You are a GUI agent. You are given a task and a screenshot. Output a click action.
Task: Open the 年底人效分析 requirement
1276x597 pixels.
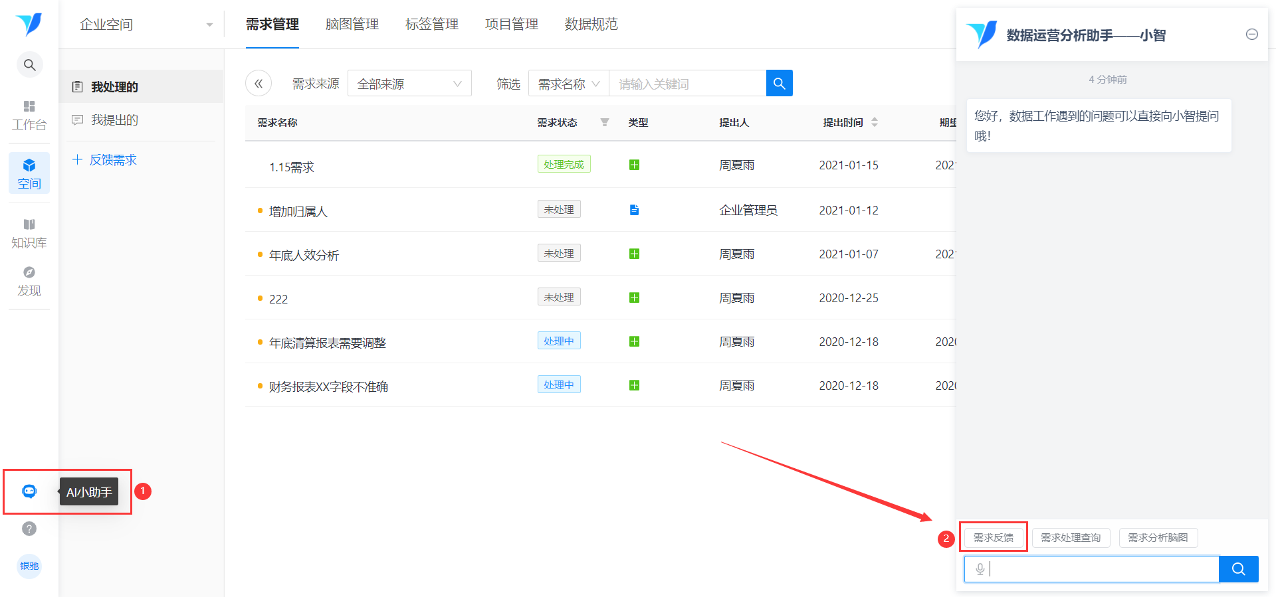click(304, 256)
